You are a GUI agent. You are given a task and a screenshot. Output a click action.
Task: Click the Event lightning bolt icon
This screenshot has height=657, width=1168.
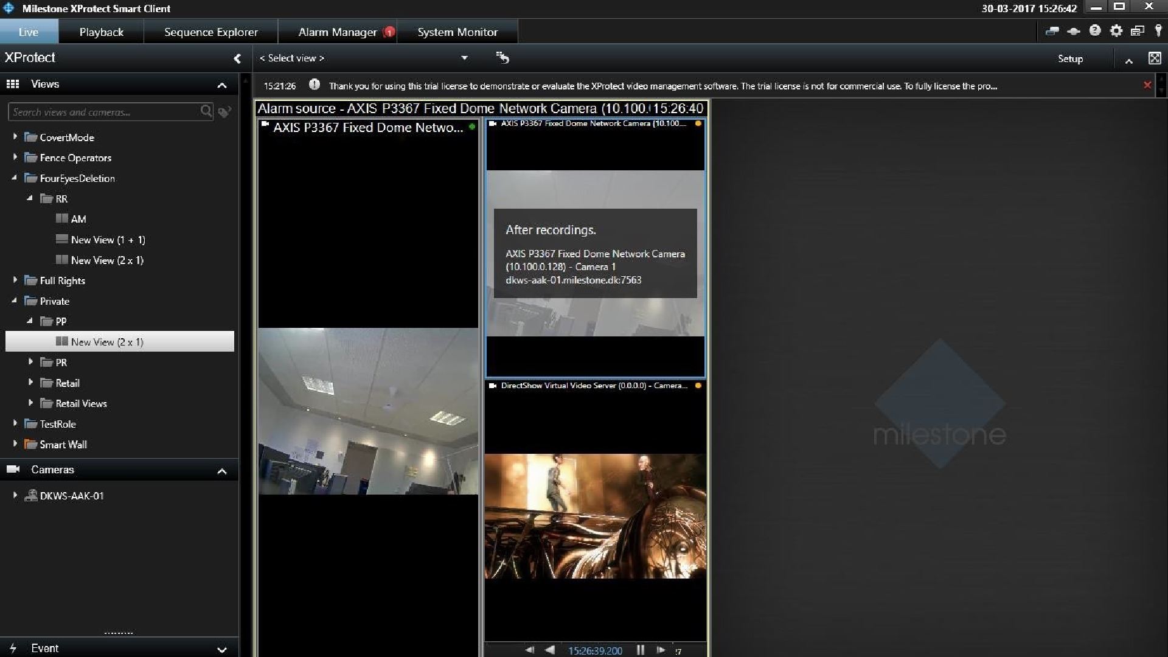[x=13, y=648]
